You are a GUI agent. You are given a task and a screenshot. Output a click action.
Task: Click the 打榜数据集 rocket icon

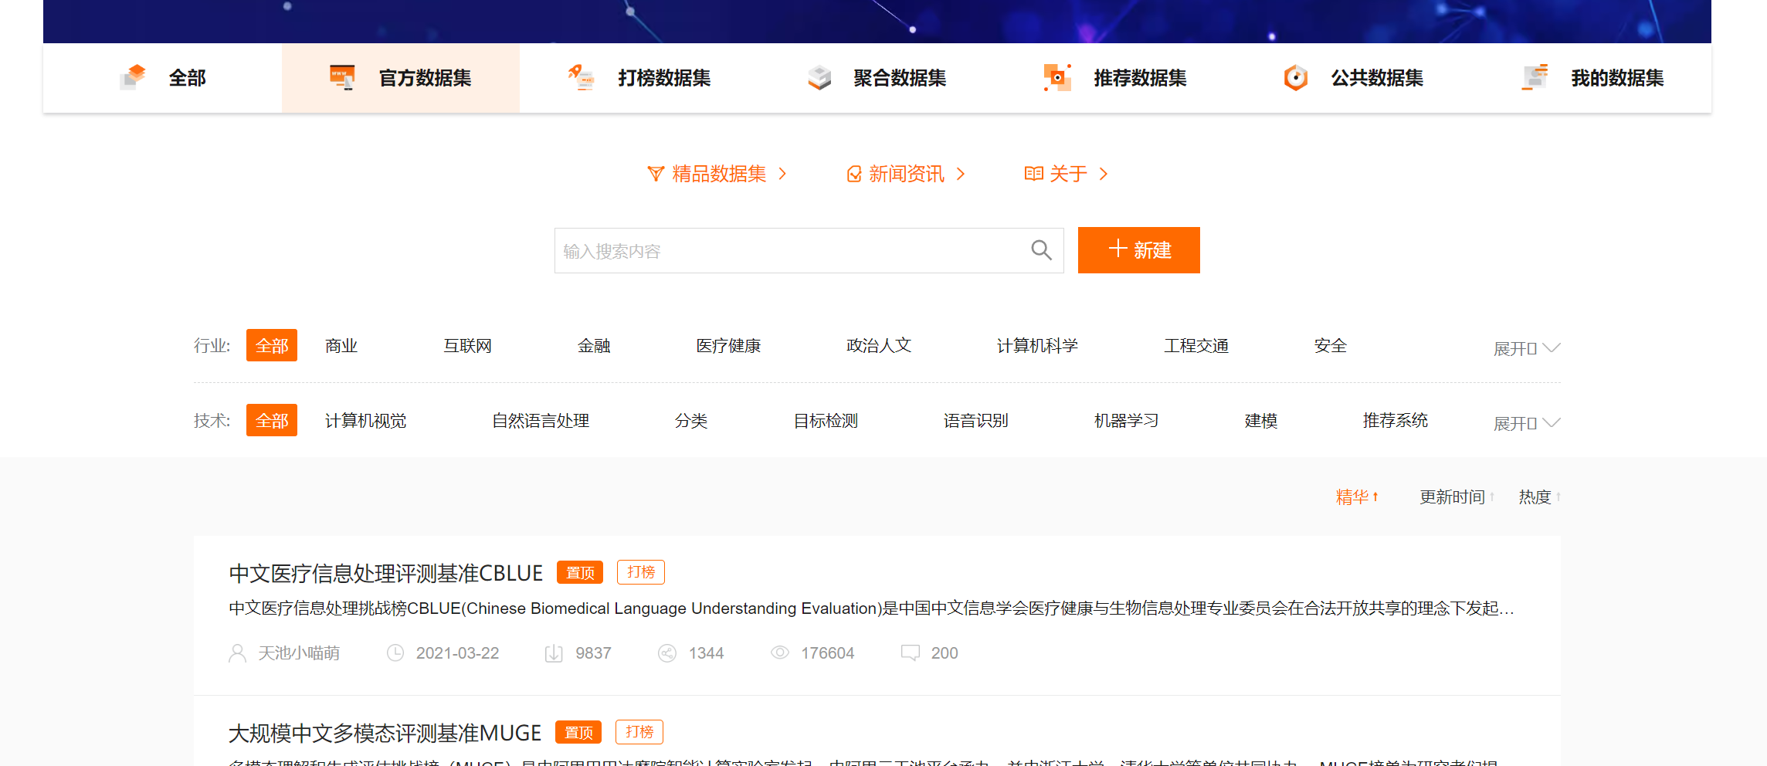581,77
